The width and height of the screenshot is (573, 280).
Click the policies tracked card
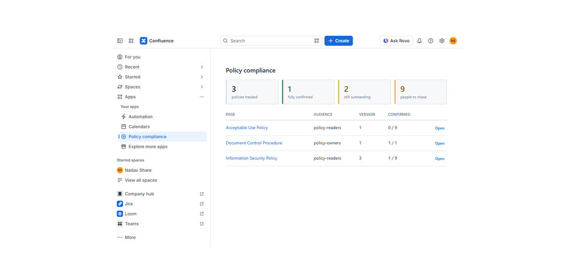click(x=252, y=92)
